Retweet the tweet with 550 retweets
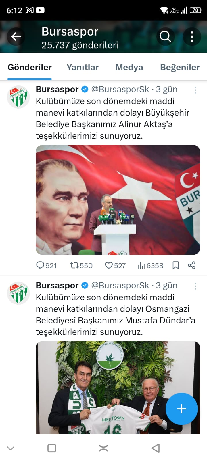The width and height of the screenshot is (207, 462). tap(81, 265)
